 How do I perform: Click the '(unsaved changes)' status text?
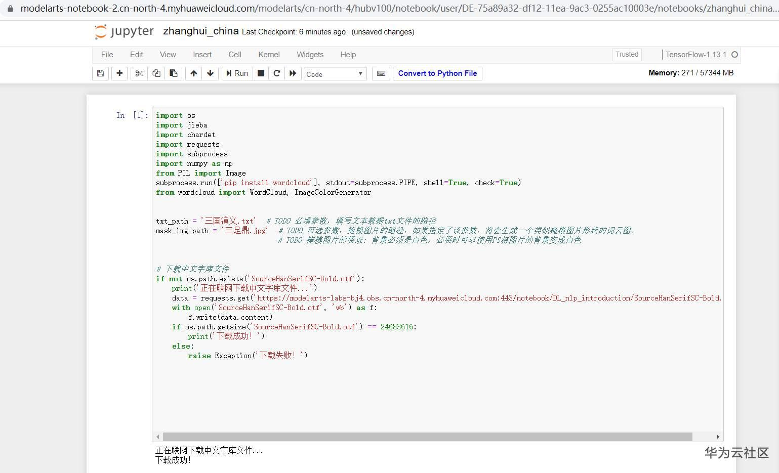383,32
